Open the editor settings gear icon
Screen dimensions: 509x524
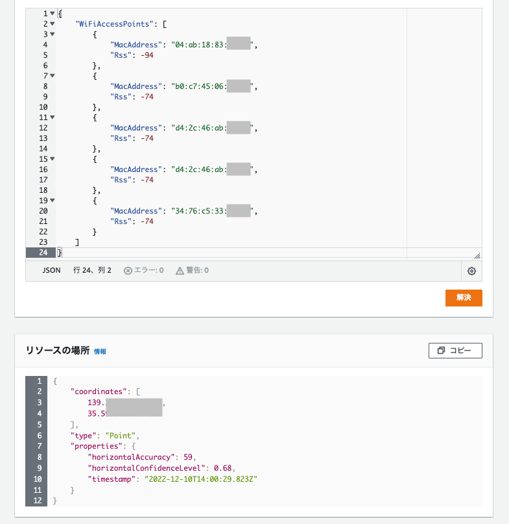(471, 271)
